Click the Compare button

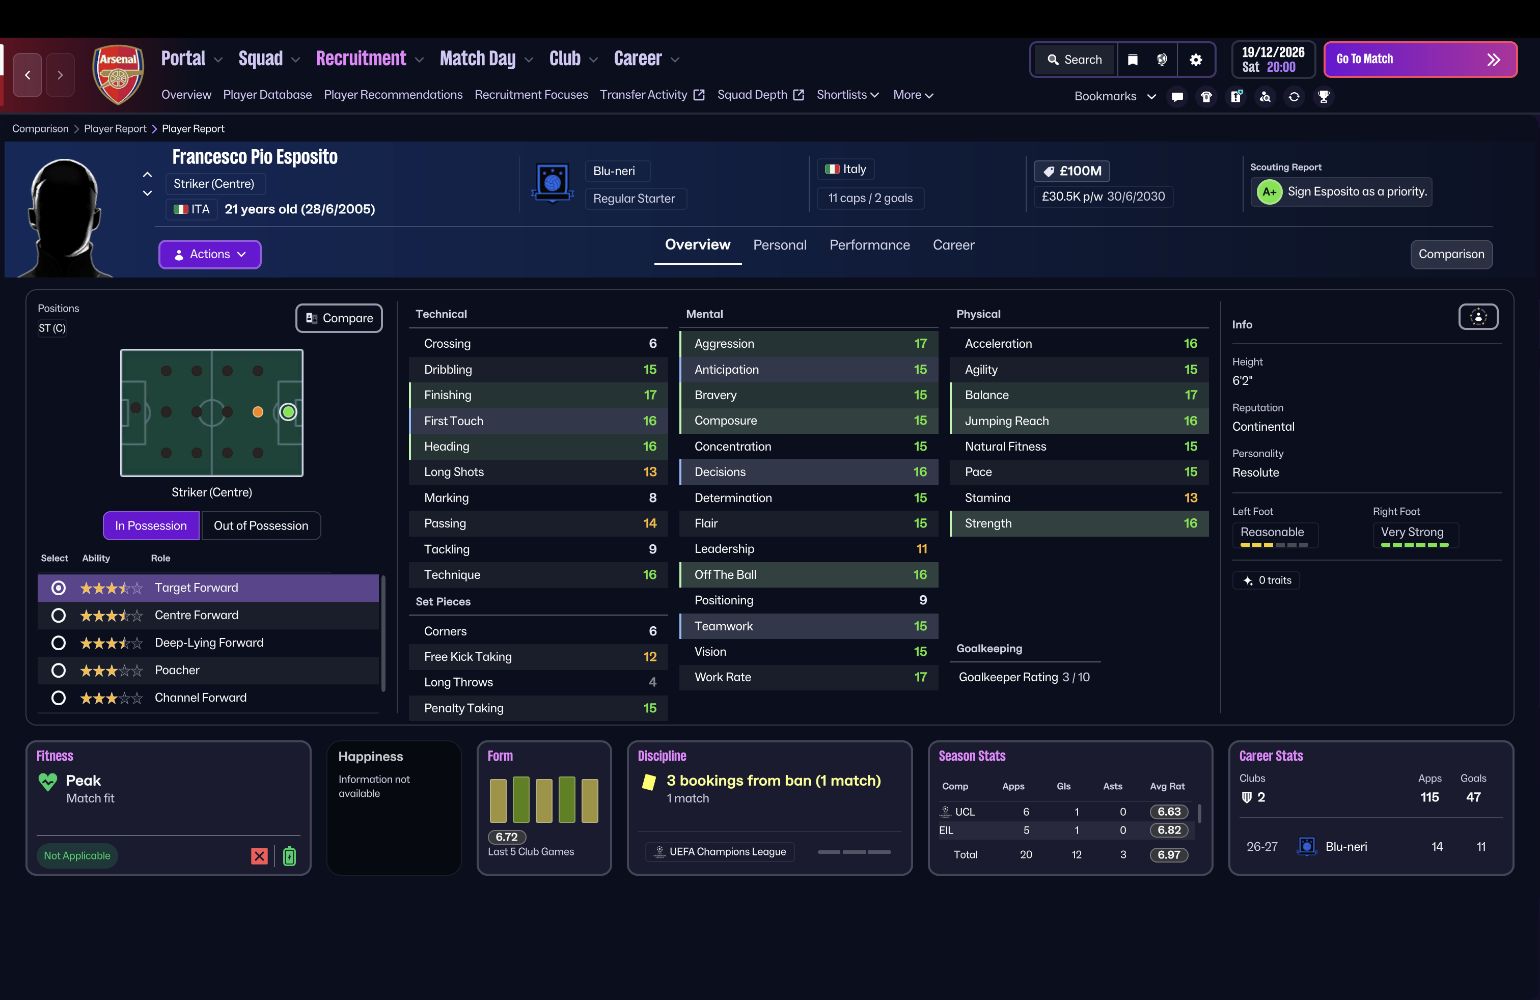coord(339,318)
